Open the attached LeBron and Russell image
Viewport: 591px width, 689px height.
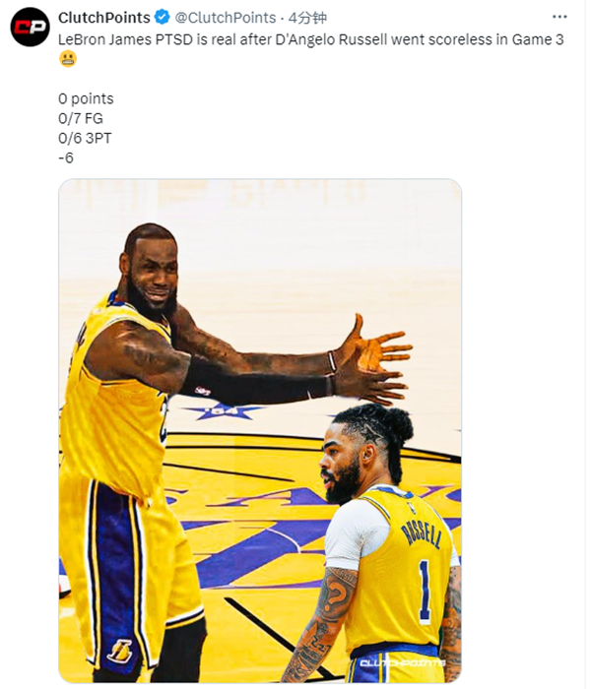click(260, 431)
